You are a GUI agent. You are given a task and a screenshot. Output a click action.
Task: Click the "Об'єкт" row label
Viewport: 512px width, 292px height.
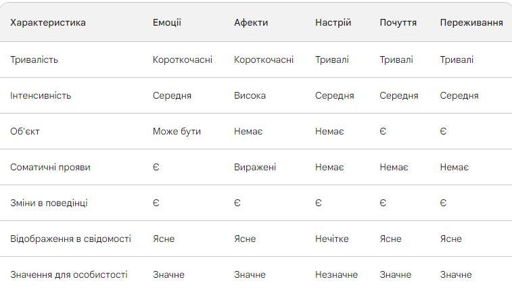pos(25,131)
